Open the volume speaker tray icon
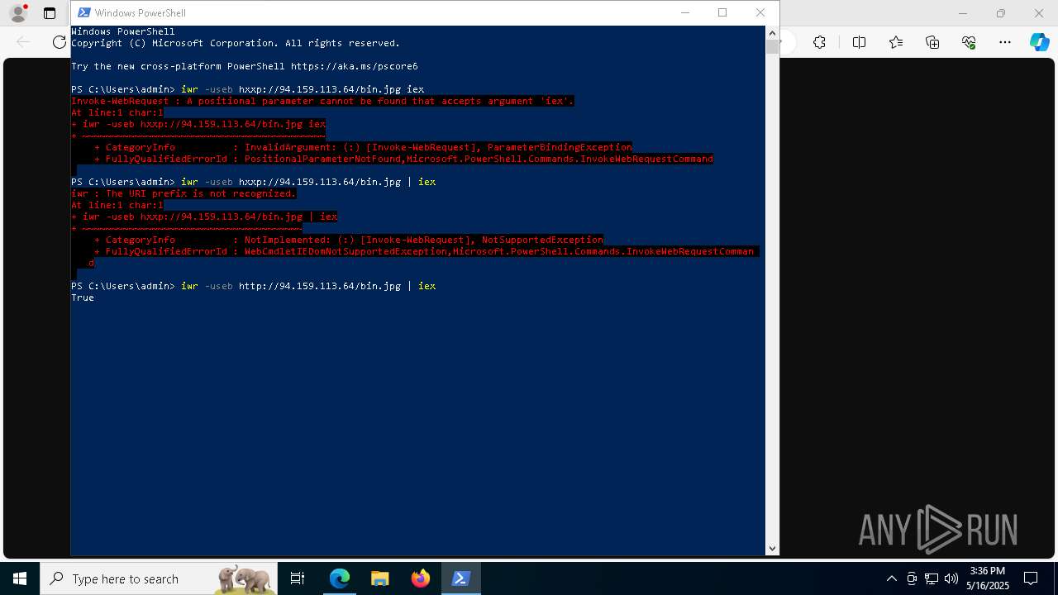This screenshot has height=595, width=1058. pyautogui.click(x=951, y=578)
